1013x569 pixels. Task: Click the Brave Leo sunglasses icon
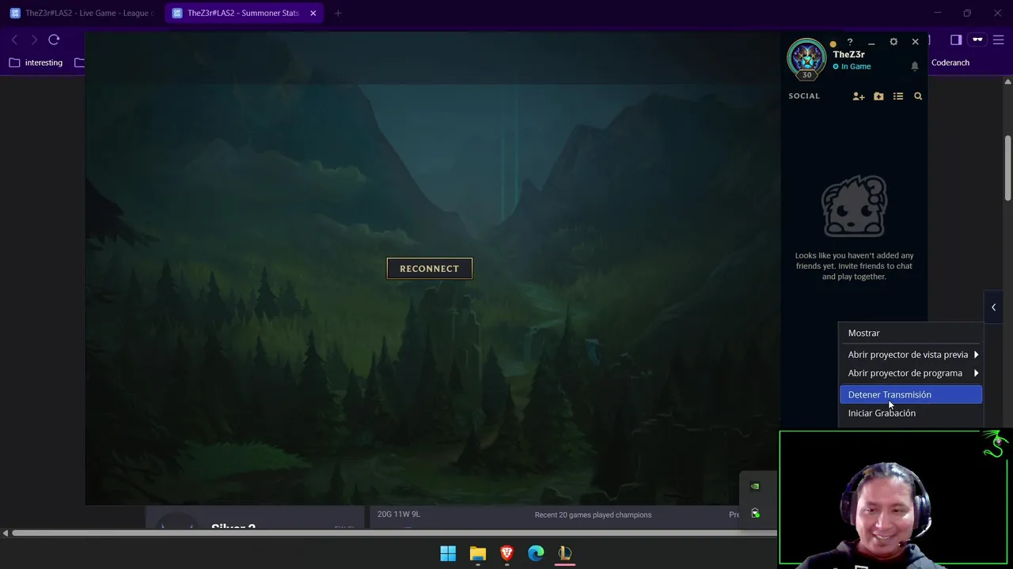click(x=977, y=40)
